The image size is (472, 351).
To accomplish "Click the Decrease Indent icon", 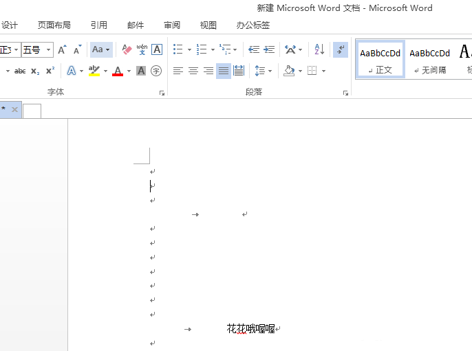I will pyautogui.click(x=254, y=49).
